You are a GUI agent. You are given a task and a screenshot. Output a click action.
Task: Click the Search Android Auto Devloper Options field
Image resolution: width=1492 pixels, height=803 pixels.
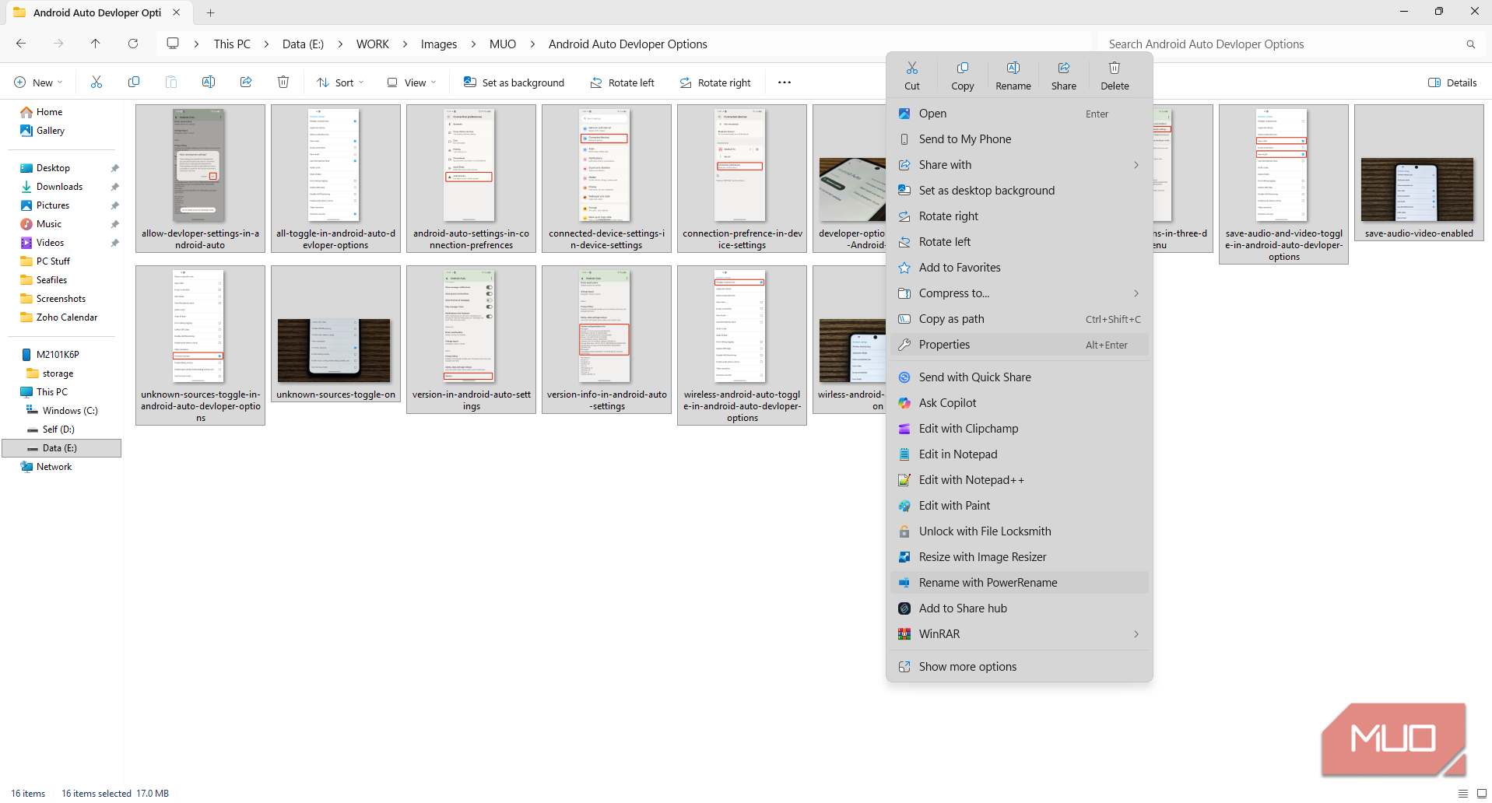pyautogui.click(x=1290, y=44)
